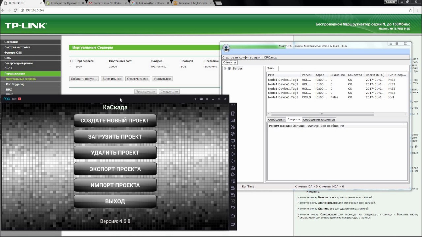The width and height of the screenshot is (422, 237).
Task: Open DHCP in router sidebar menu
Action: (x=30, y=68)
